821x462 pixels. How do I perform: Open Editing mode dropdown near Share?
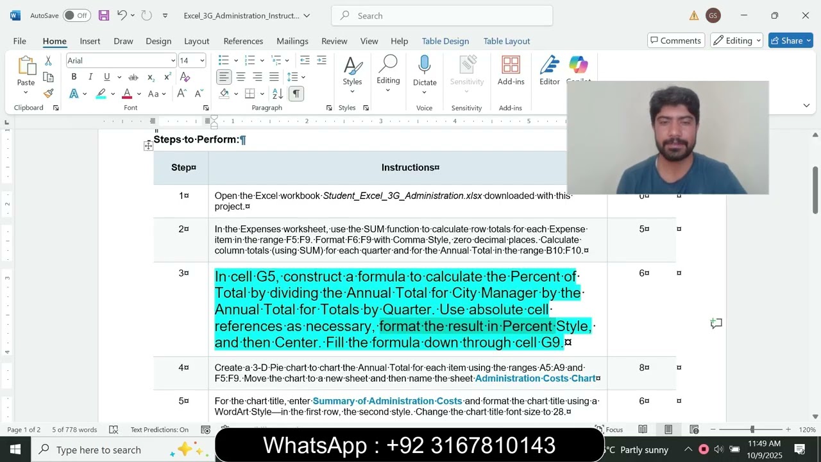(736, 40)
